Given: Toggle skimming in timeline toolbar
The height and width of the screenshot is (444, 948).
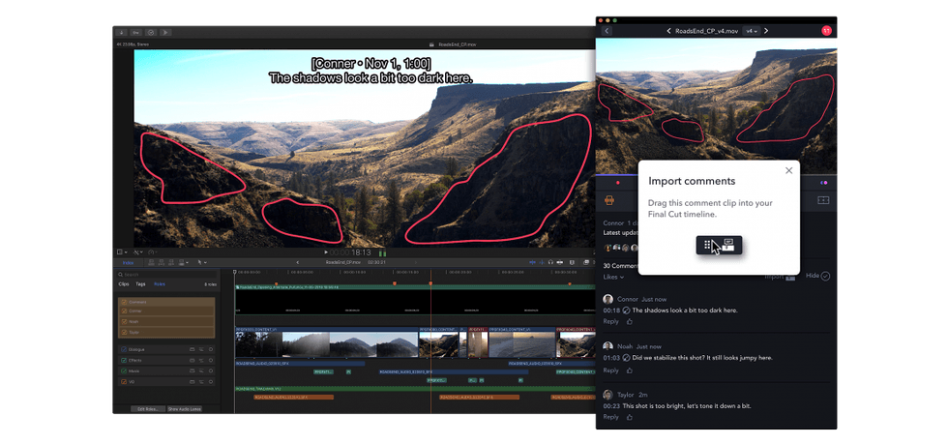Looking at the screenshot, I should [x=532, y=262].
